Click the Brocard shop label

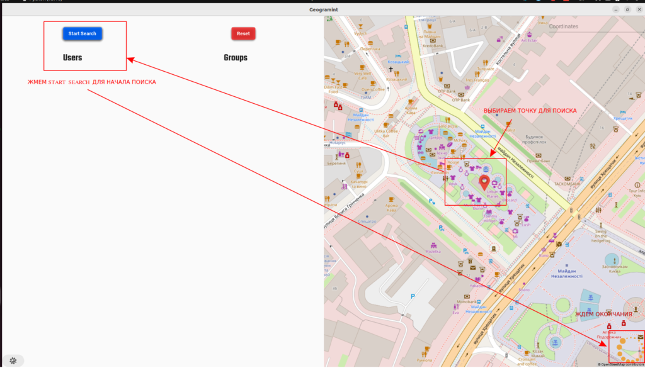(x=509, y=200)
